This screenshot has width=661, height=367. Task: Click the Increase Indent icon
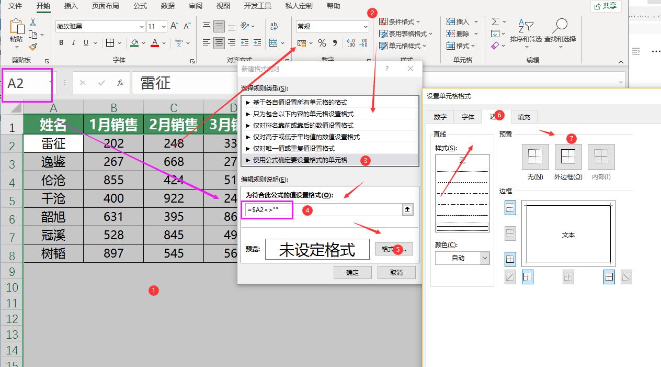pyautogui.click(x=257, y=43)
